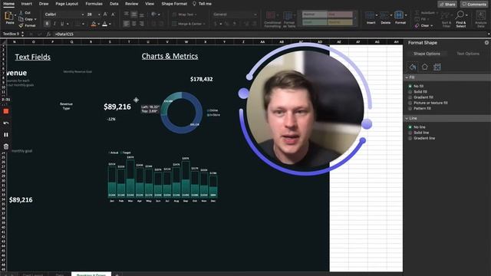Align text left in Home ribbon
The width and height of the screenshot is (491, 276).
pyautogui.click(x=126, y=24)
